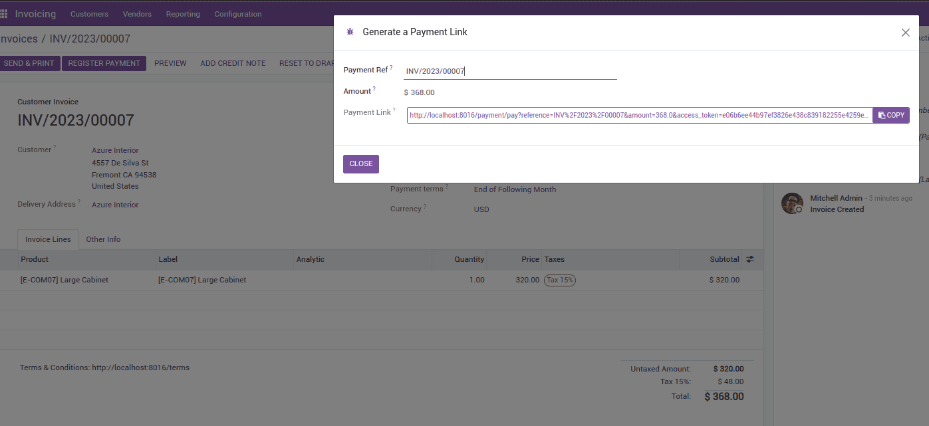Click the copy icon inside the COPY button
The image size is (929, 426).
tap(881, 115)
